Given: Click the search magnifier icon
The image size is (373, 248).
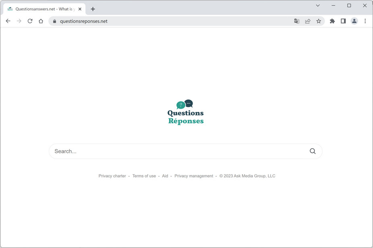Looking at the screenshot, I should click(x=313, y=151).
